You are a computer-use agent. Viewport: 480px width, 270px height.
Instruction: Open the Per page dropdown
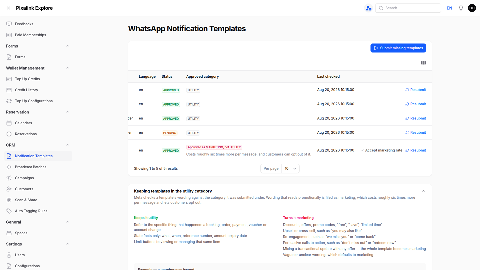click(290, 168)
